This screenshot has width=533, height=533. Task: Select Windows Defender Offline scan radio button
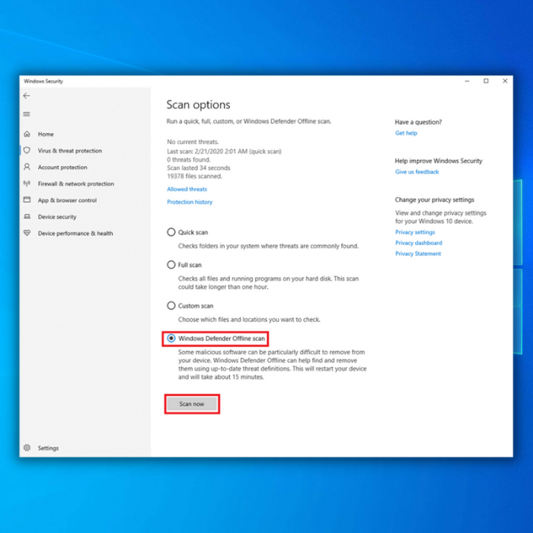pos(171,338)
